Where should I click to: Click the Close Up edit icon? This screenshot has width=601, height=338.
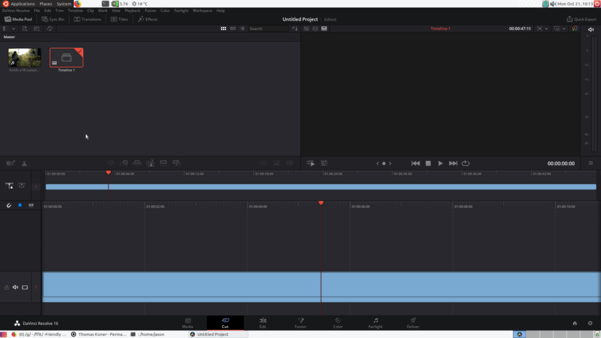click(x=150, y=163)
